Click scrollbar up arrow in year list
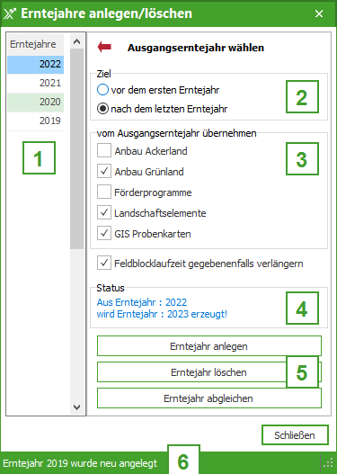Screen dimensions: 337x474 tap(76, 41)
